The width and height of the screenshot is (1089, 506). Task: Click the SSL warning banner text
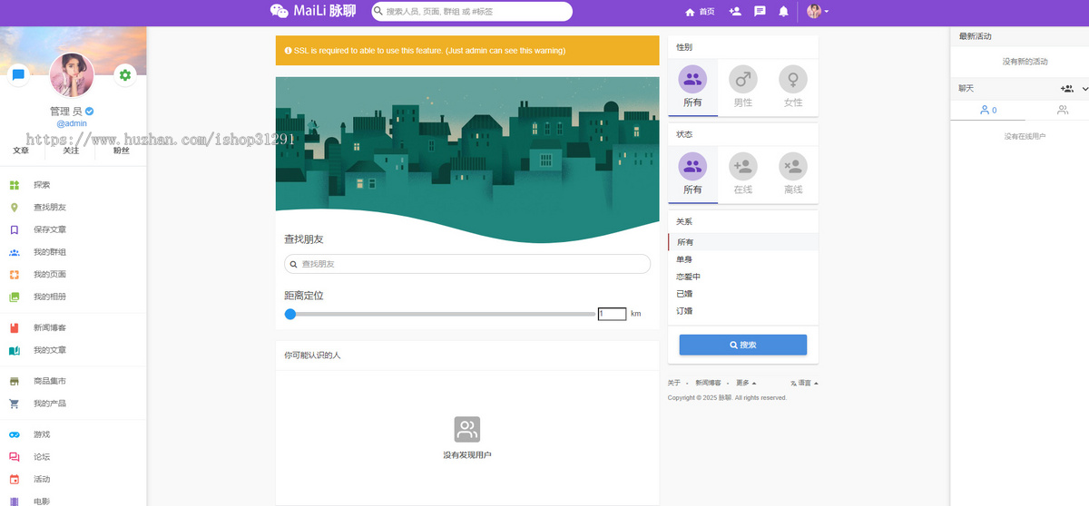pos(429,51)
